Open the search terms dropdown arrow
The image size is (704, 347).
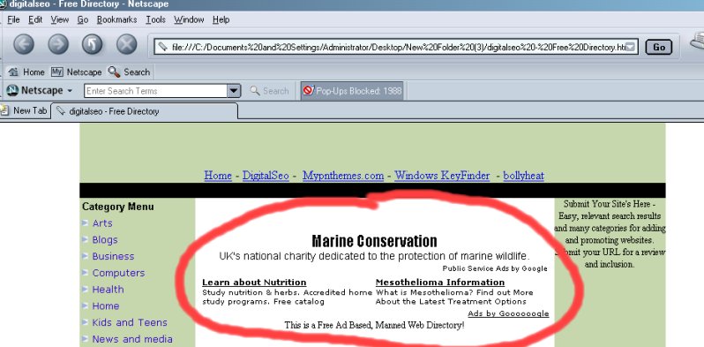(234, 91)
